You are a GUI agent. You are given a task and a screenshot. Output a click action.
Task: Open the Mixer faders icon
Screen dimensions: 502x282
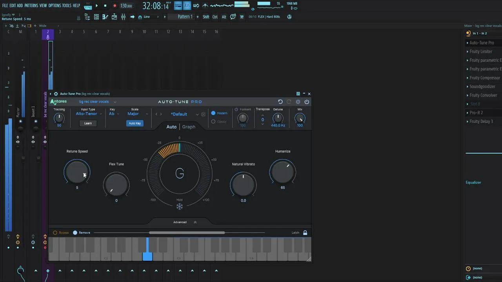click(123, 17)
